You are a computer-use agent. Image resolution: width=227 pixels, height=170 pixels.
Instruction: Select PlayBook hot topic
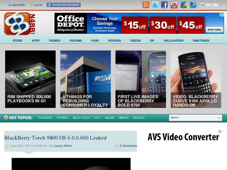(45, 118)
